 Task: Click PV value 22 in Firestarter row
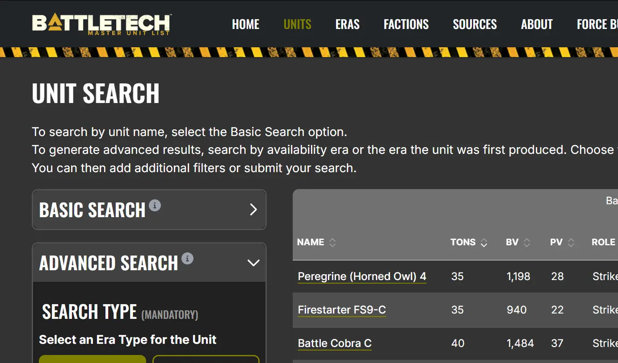click(557, 310)
